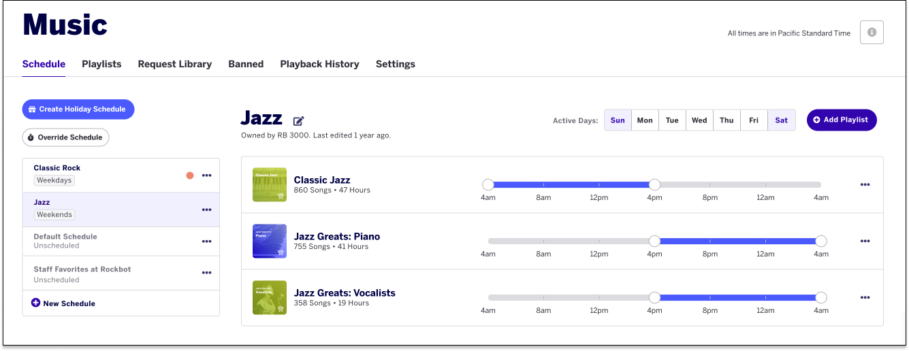Click the Weekends tag under Jazz
The width and height of the screenshot is (909, 351).
coord(54,214)
